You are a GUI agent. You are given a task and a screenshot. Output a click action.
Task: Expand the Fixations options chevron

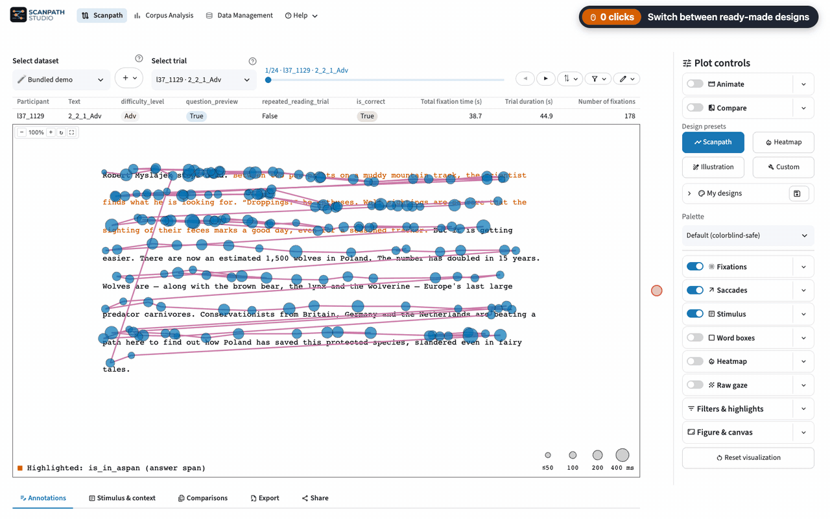[x=804, y=267]
